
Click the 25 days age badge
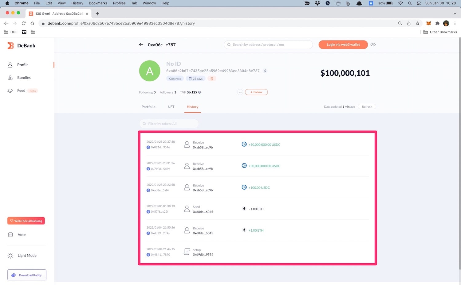pos(196,79)
